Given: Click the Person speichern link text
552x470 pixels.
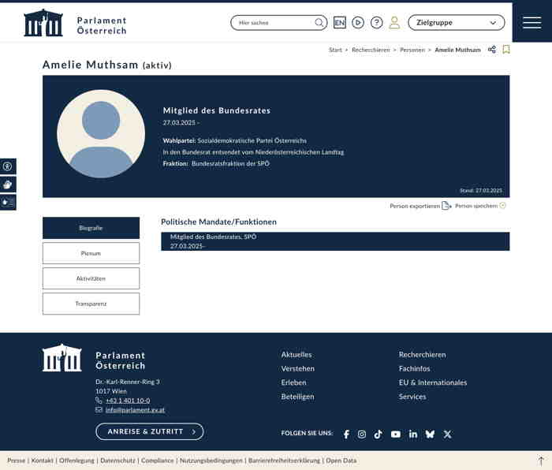Looking at the screenshot, I should [476, 206].
